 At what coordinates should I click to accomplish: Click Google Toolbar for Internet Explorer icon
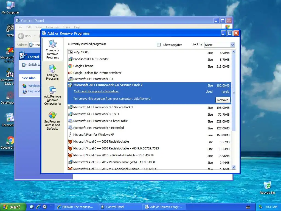click(70, 73)
